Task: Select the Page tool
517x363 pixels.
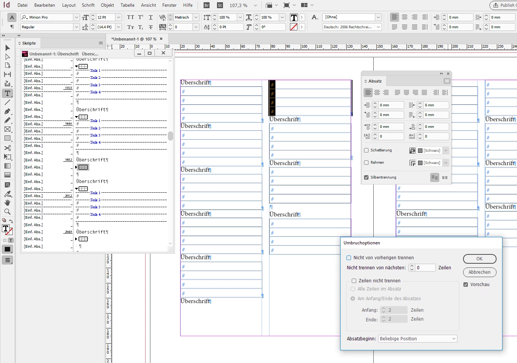Action: click(x=7, y=65)
